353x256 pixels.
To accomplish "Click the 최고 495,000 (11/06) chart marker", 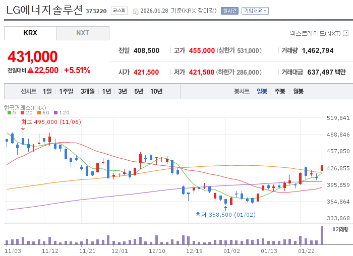I will (51, 122).
